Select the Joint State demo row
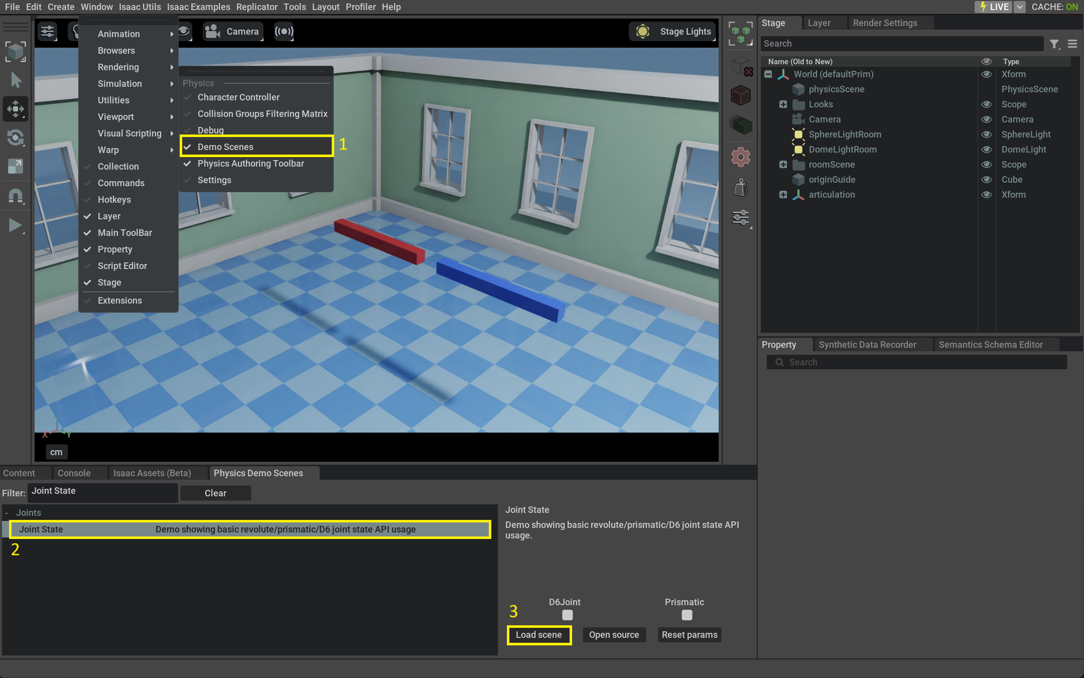The height and width of the screenshot is (678, 1084). [250, 529]
